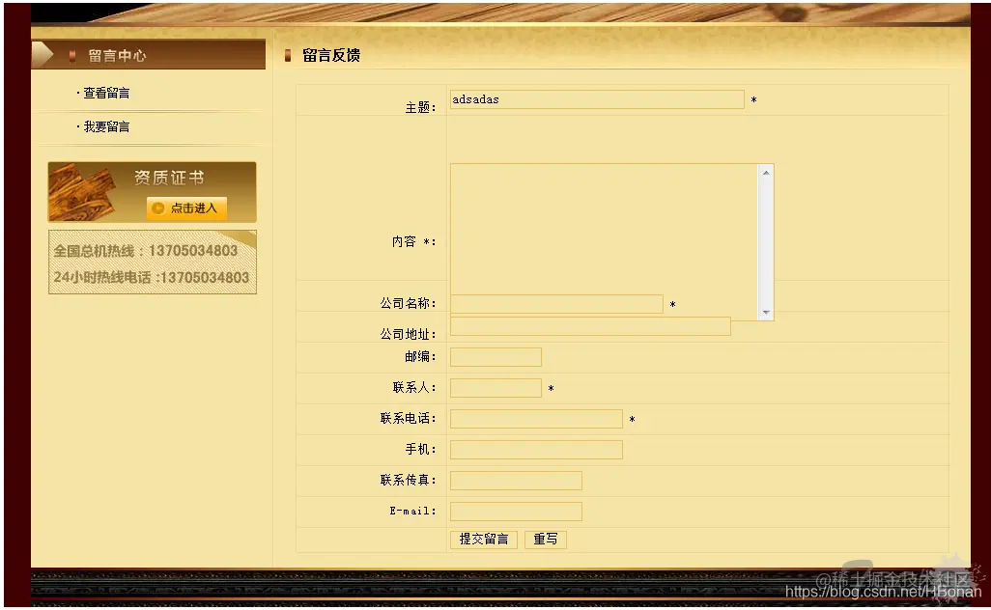Viewport: 991px width, 610px height.
Task: Submit the form with 提交留言 button
Action: (x=484, y=540)
